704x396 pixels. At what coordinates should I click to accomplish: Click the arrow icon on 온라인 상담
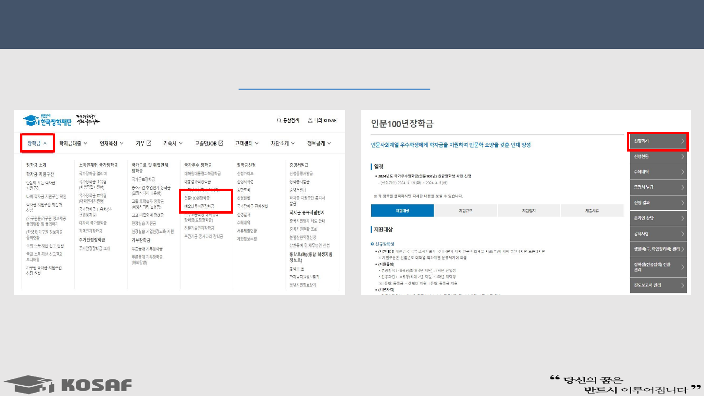tap(682, 218)
